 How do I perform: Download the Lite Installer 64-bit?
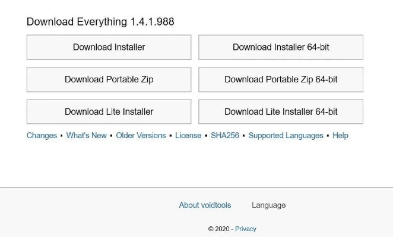pyautogui.click(x=281, y=111)
